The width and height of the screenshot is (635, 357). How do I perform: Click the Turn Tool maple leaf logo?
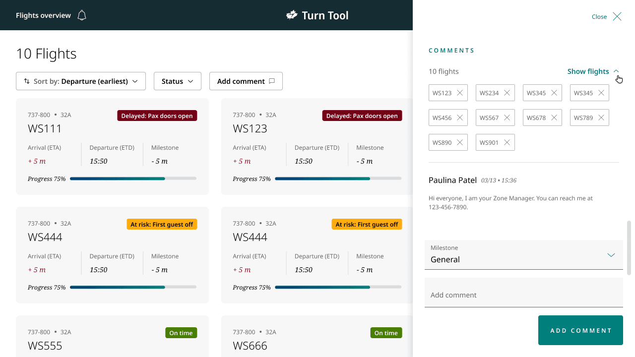(292, 15)
